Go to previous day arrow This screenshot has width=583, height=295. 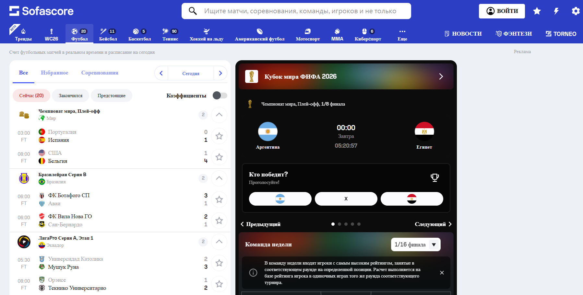point(161,73)
